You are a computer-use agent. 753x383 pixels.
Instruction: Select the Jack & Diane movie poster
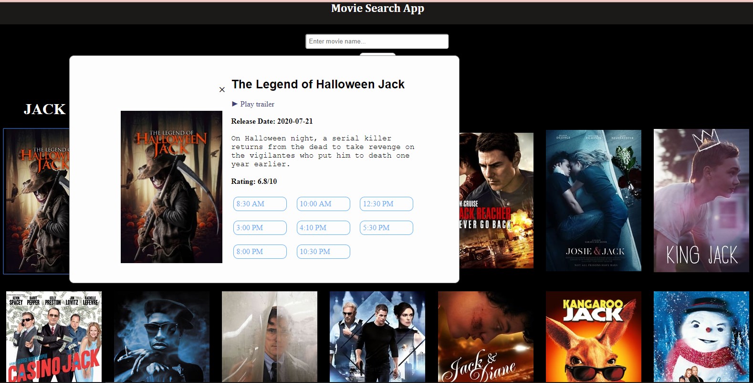point(486,337)
